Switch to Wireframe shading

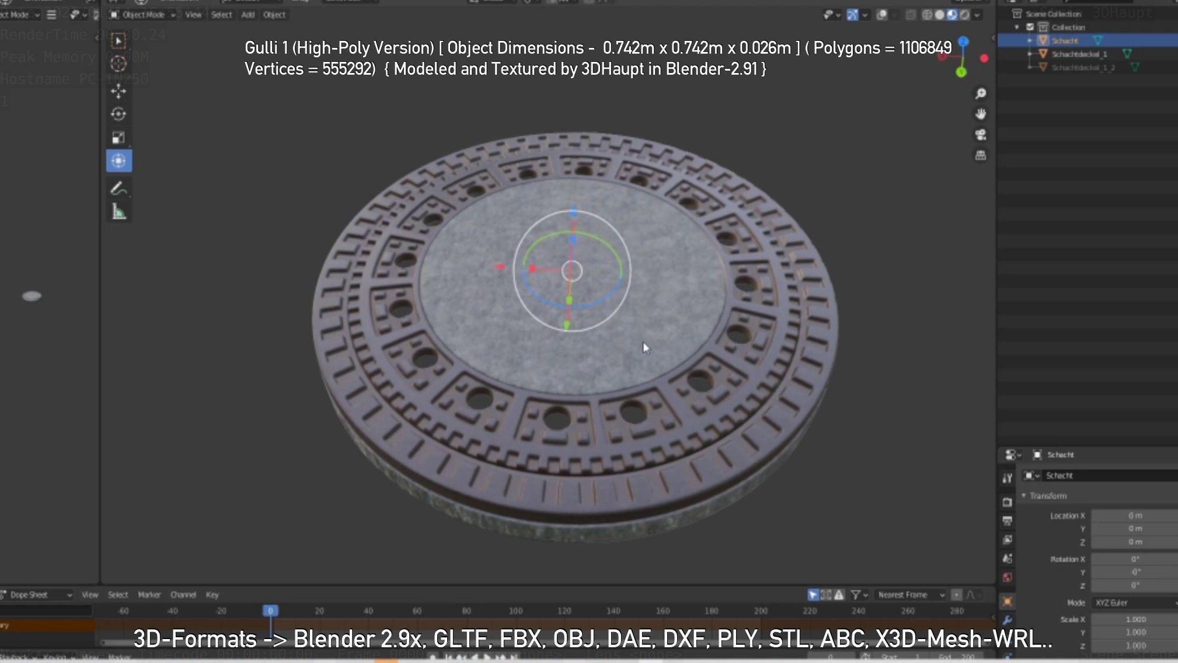click(927, 15)
